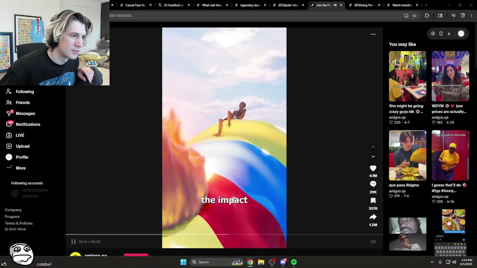477x268 pixels.
Task: Bookmark the video with 357K saves
Action: click(373, 200)
